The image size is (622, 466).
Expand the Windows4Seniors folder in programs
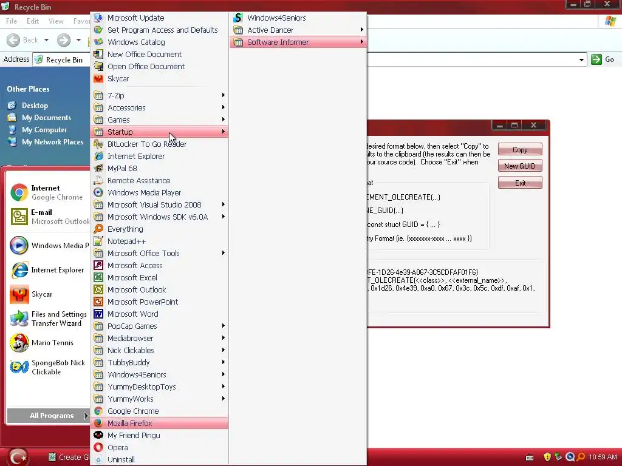click(160, 375)
